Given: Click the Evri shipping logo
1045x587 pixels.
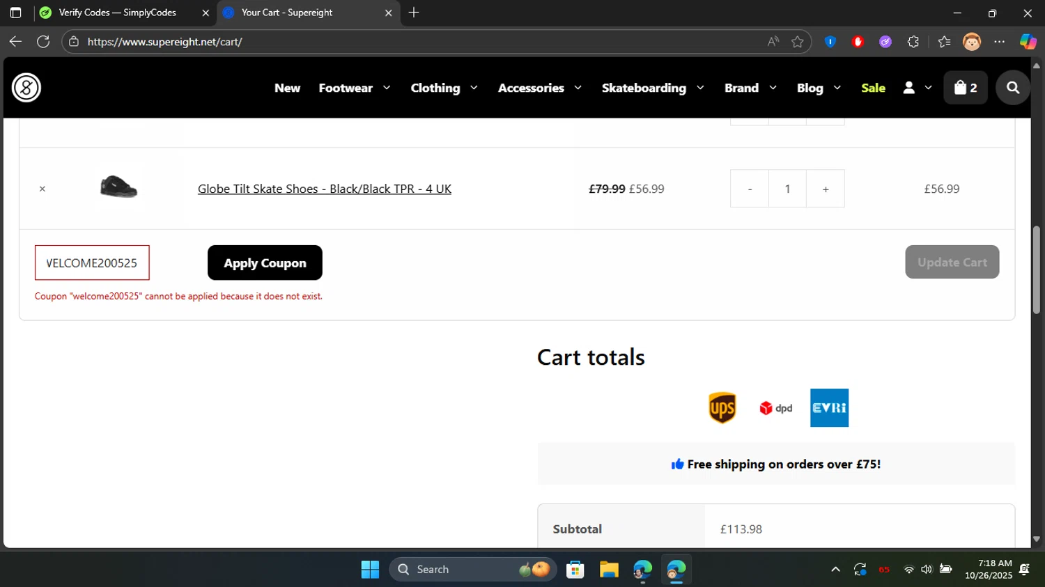Looking at the screenshot, I should click(829, 408).
